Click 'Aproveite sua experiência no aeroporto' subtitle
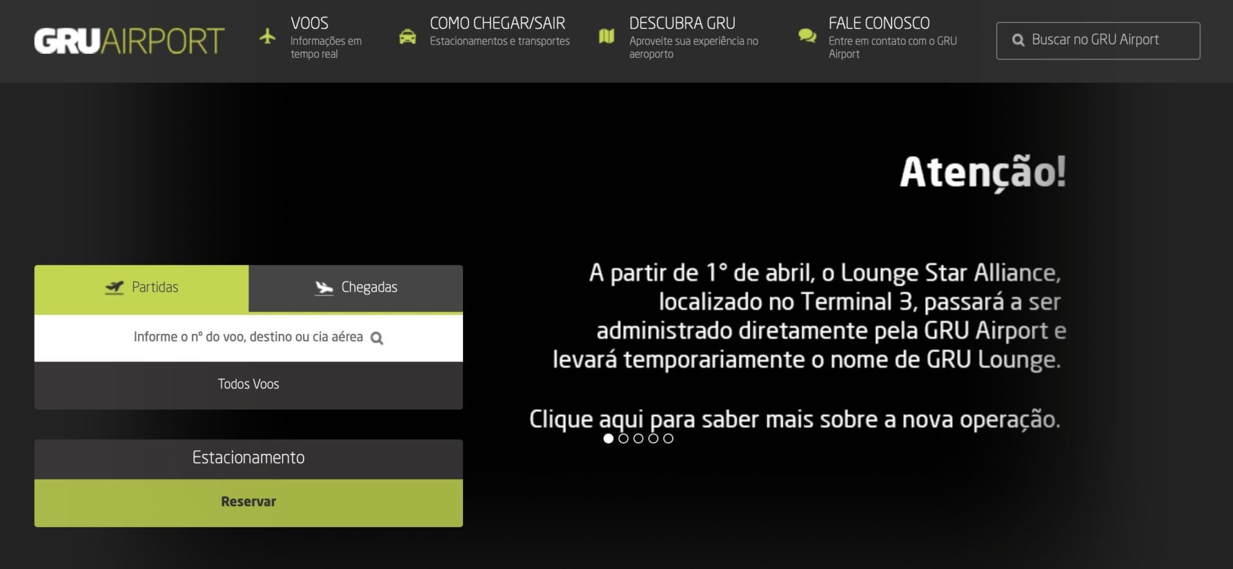This screenshot has height=569, width=1233. coord(694,48)
